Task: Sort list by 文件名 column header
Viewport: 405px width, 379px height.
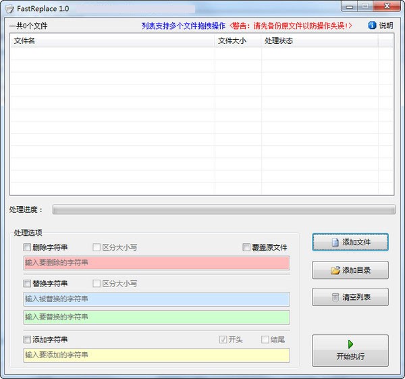Action: (112, 41)
